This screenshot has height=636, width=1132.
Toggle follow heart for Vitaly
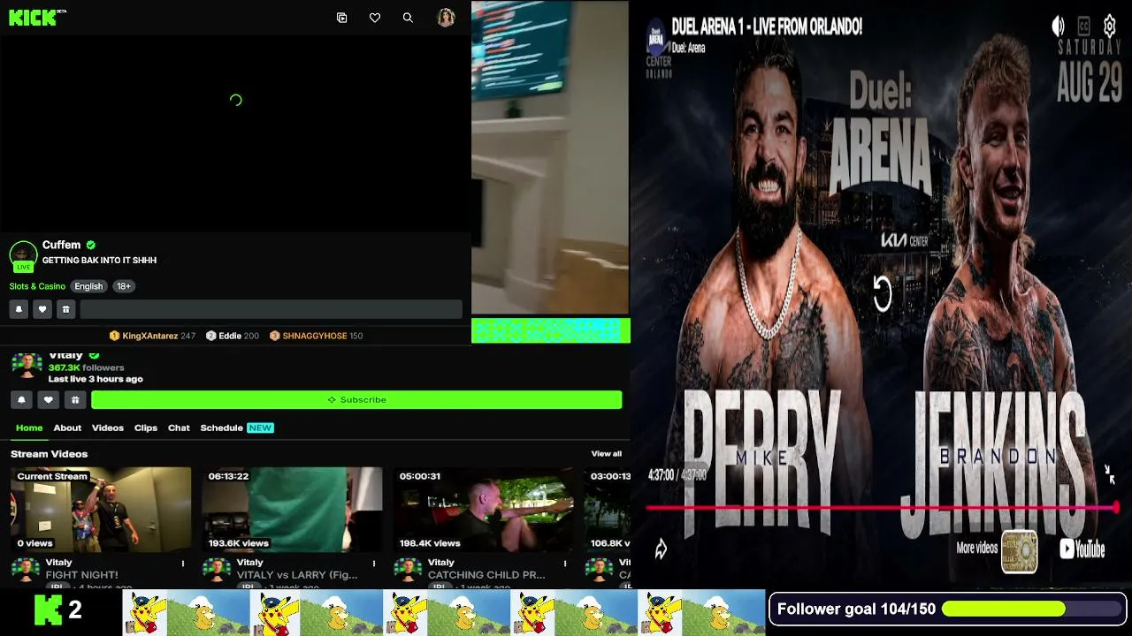coord(49,400)
